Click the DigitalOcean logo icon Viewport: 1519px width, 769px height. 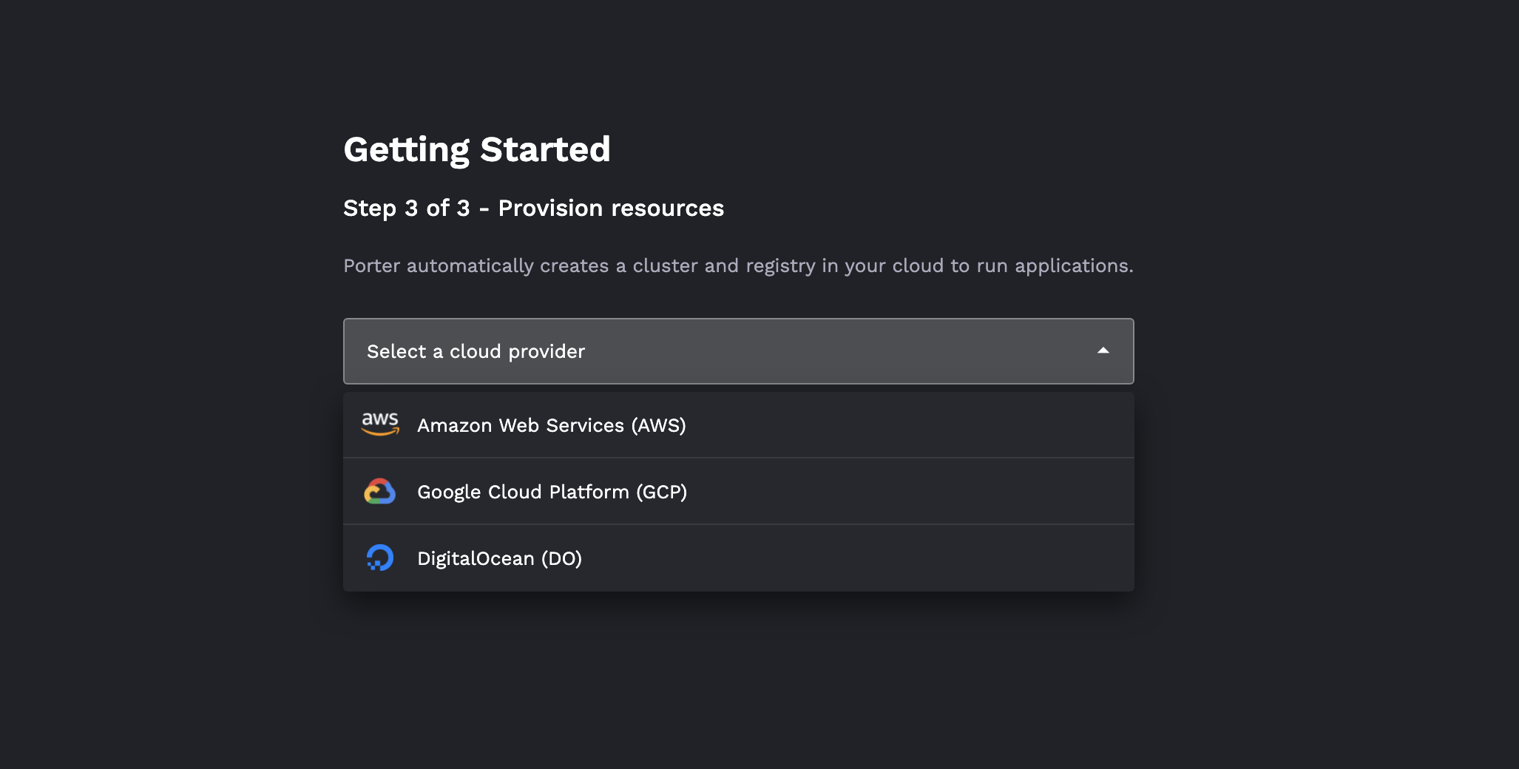380,558
